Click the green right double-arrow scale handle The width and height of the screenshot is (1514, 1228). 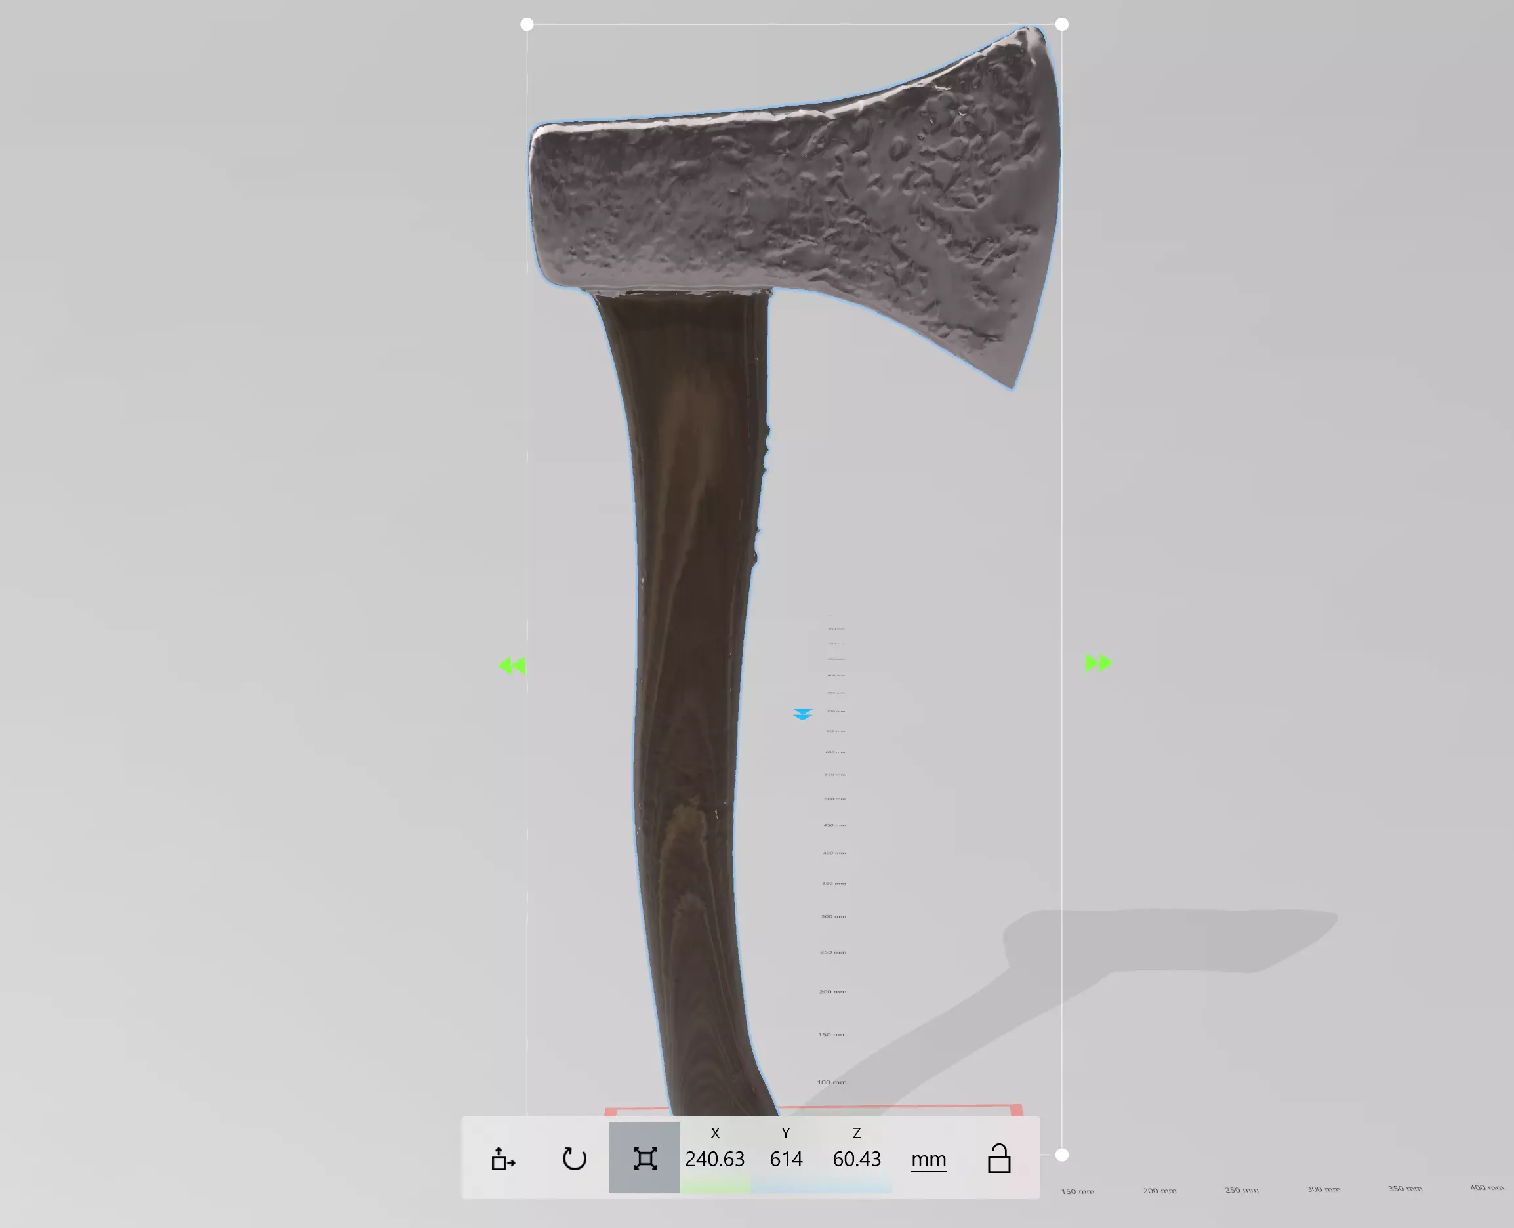pos(1098,663)
